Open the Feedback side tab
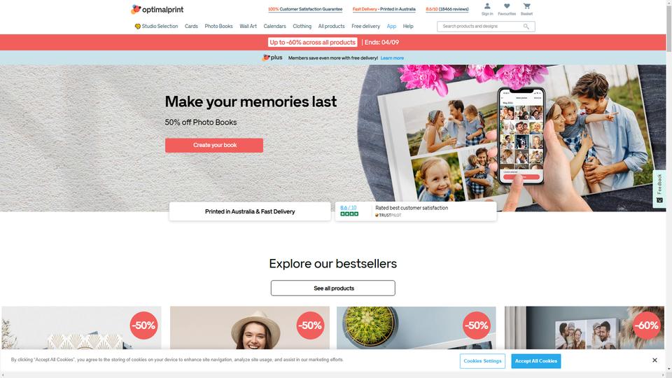Screen dimensions: 672x378 [659, 188]
